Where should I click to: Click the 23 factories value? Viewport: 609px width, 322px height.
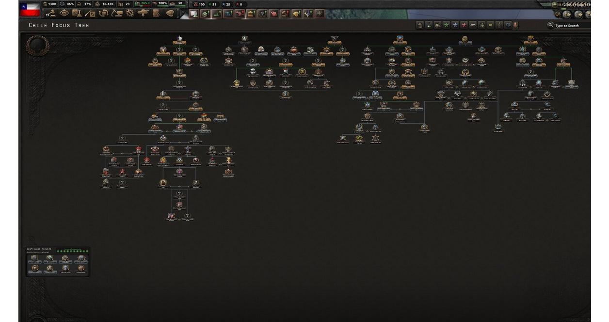coord(128,4)
